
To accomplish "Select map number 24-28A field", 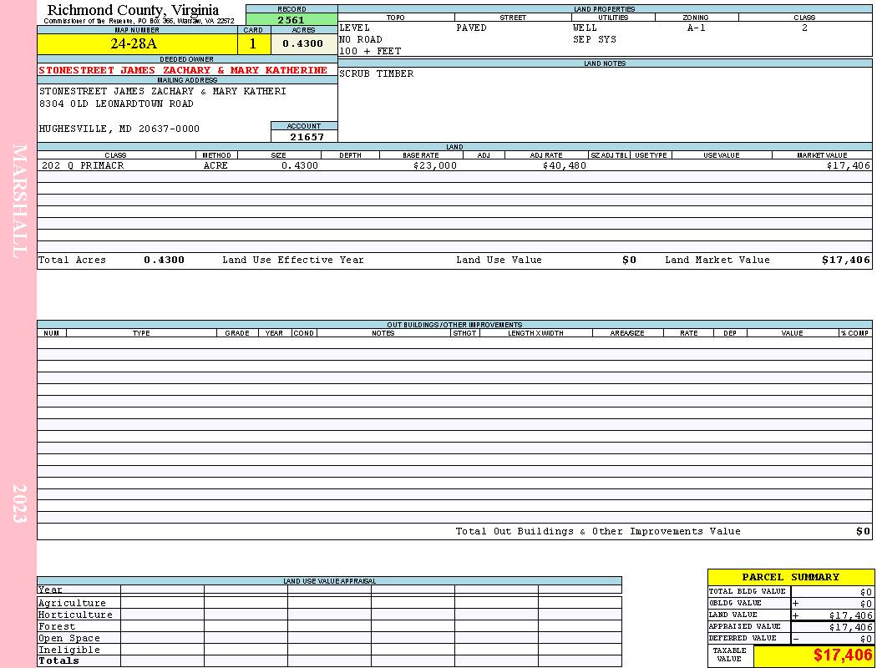I will tap(138, 43).
